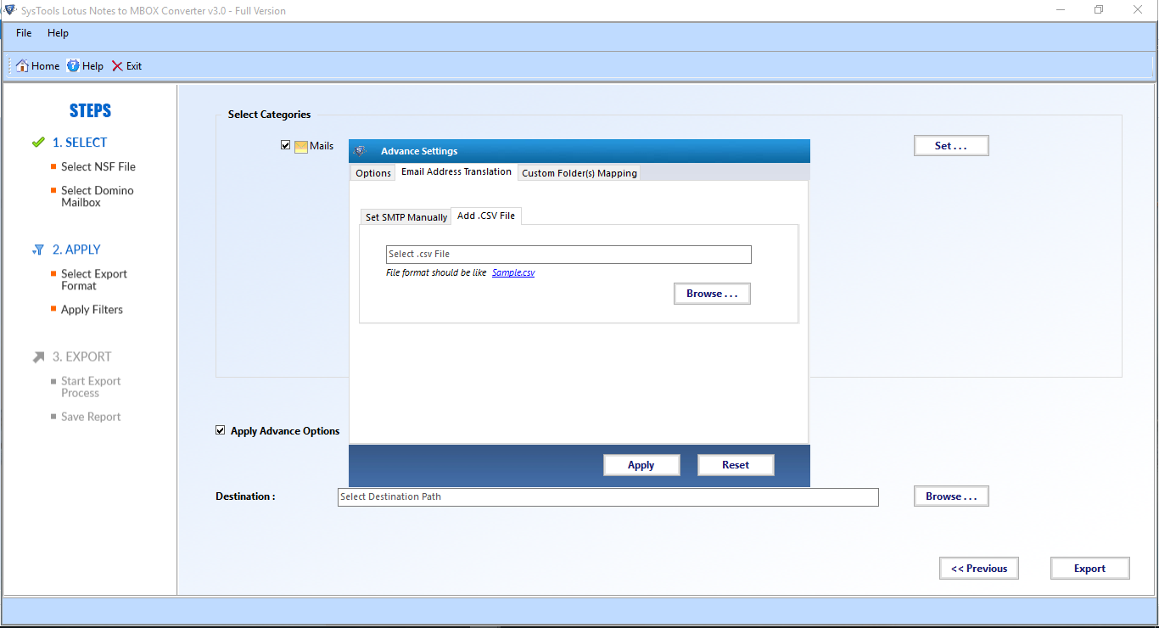Click the Select Destination Path field
This screenshot has height=628, width=1159.
tap(607, 497)
